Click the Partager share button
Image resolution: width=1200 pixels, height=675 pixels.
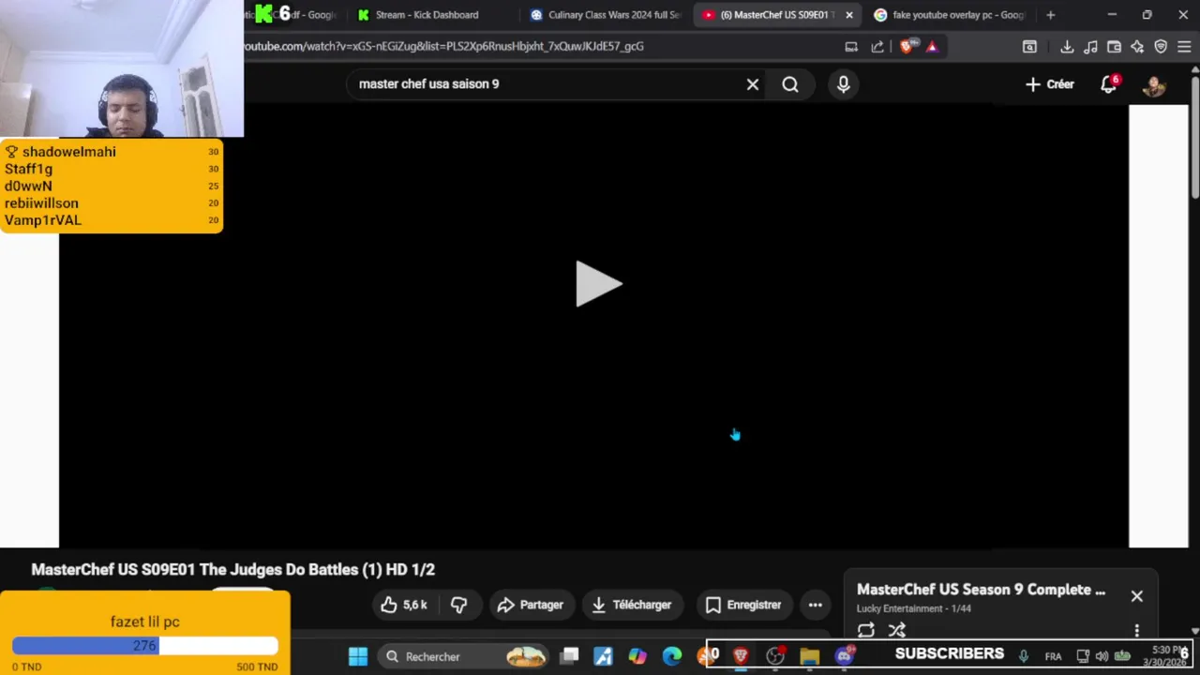coord(530,605)
